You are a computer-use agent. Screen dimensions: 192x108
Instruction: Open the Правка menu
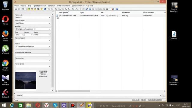23,6
